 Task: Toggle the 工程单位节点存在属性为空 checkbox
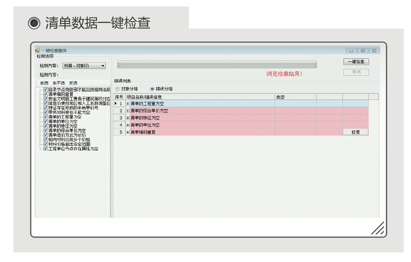tap(46, 149)
